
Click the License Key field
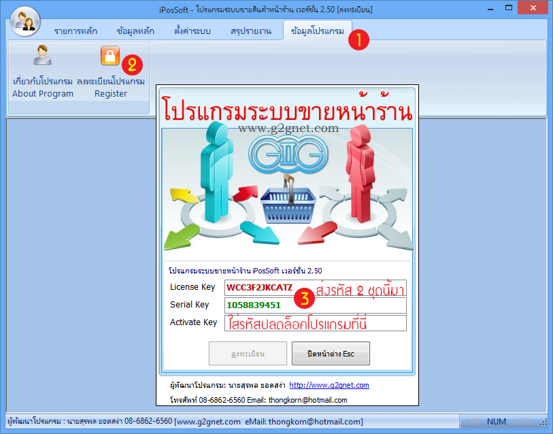pos(316,288)
